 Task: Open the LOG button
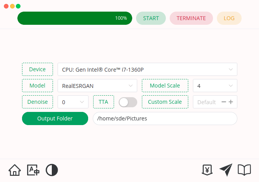coord(229,18)
